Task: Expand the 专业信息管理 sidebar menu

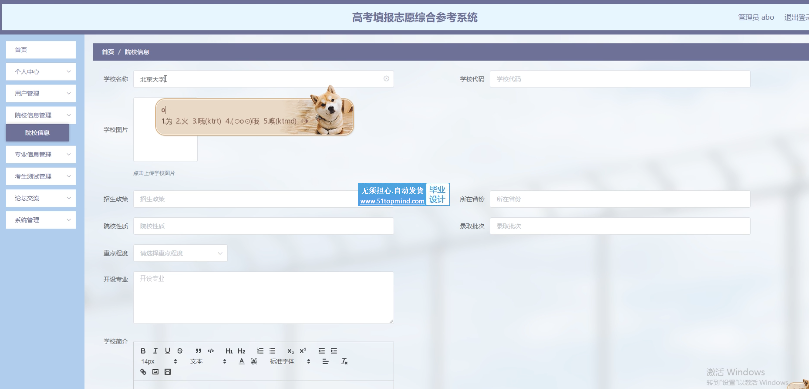Action: (x=41, y=155)
